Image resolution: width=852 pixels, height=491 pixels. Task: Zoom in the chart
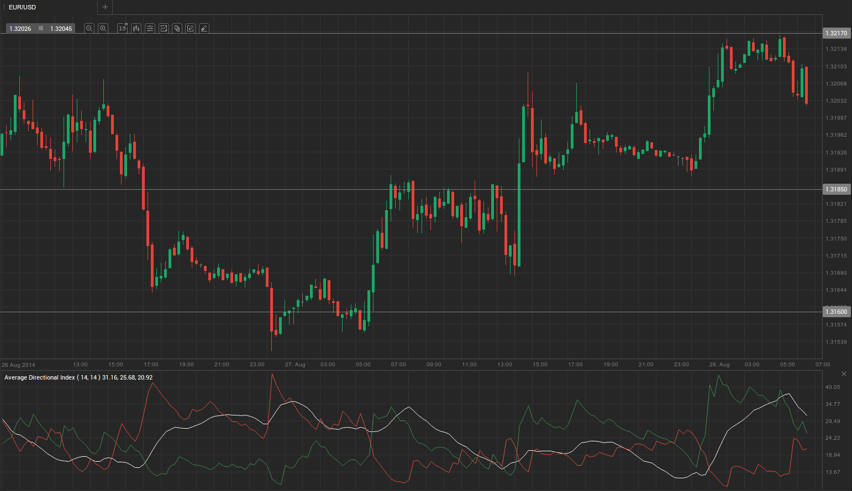(103, 28)
